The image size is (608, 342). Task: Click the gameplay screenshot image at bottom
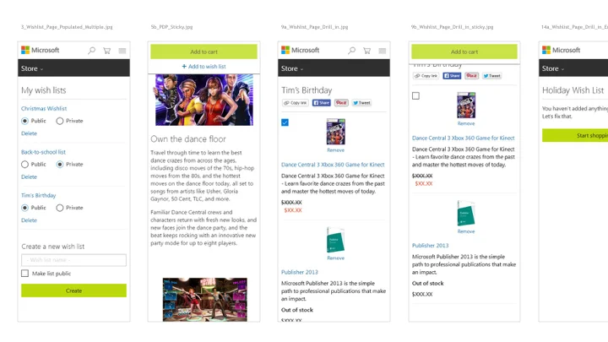(x=204, y=299)
